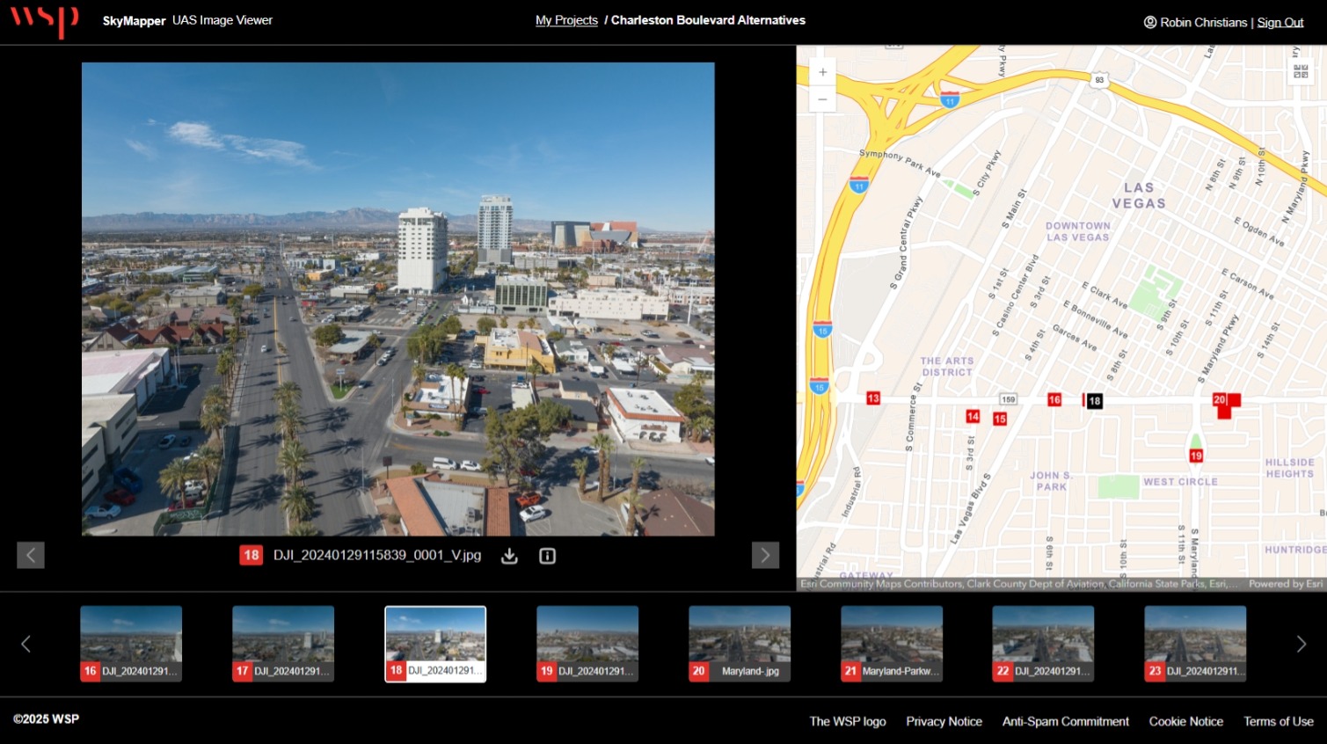Select the Maryland-.jpg thumbnail 20
The image size is (1327, 744).
tap(740, 643)
